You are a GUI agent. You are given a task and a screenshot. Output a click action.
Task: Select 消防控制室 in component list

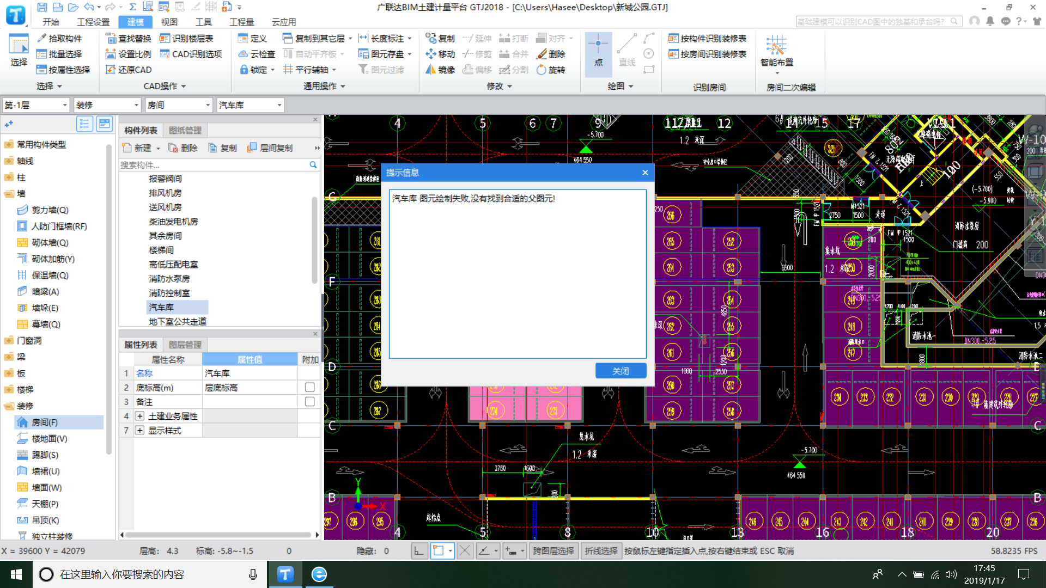click(x=169, y=293)
